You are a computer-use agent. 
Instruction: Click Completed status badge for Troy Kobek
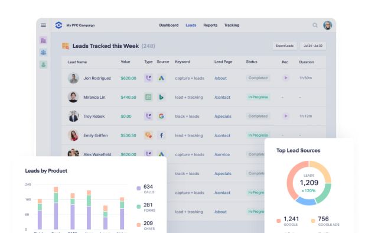pyautogui.click(x=258, y=116)
